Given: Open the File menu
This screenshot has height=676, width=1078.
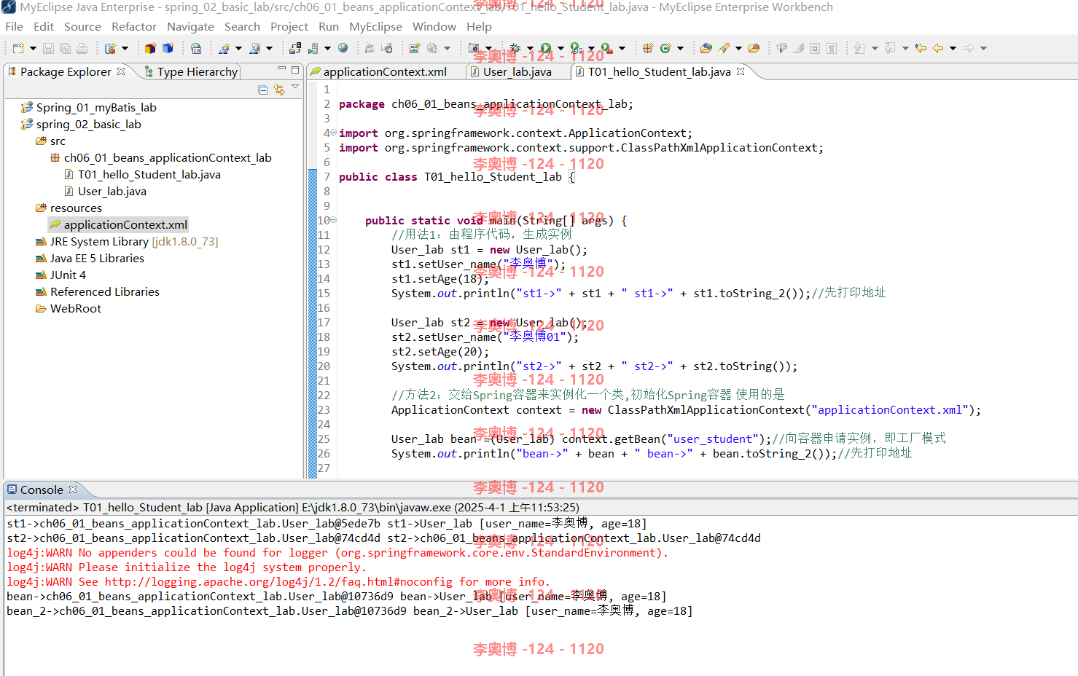Looking at the screenshot, I should tap(14, 26).
